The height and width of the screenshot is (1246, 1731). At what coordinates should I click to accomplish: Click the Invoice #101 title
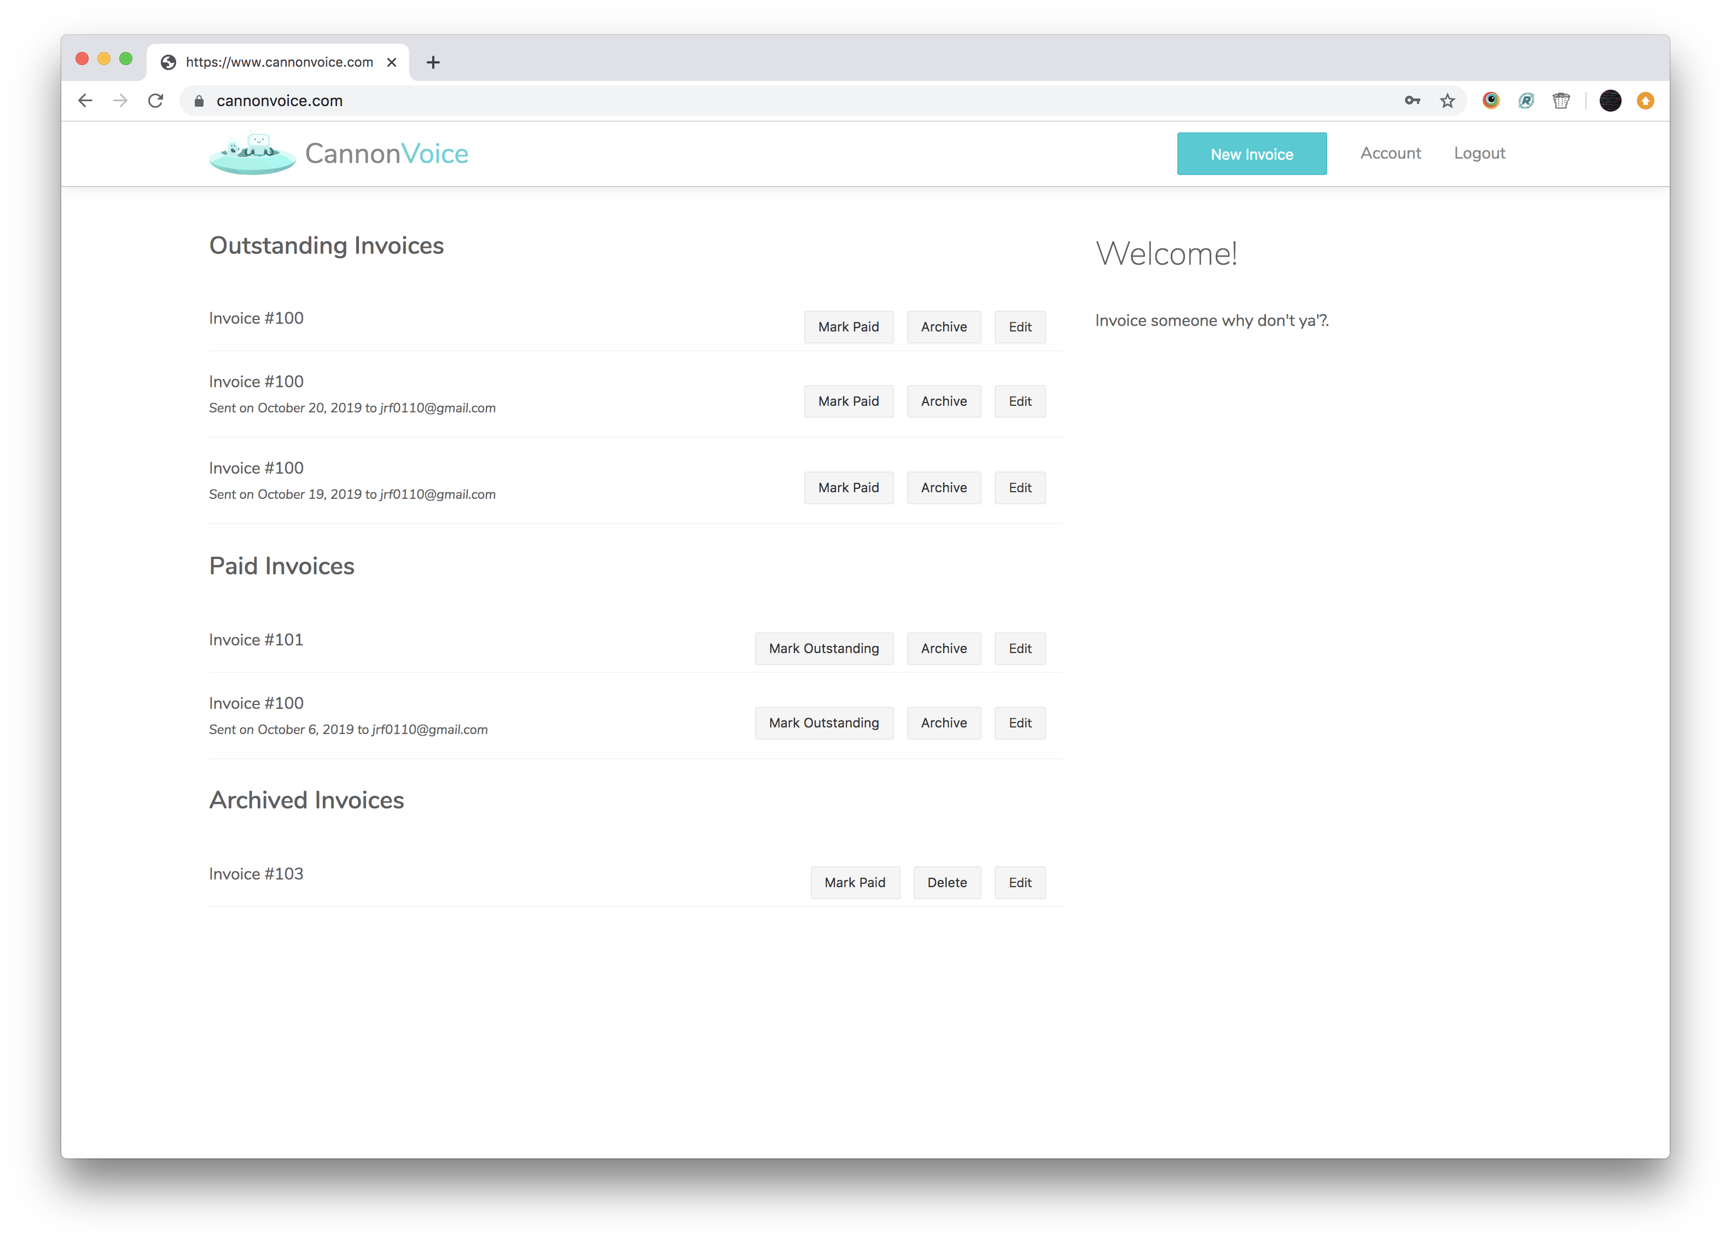click(x=257, y=640)
